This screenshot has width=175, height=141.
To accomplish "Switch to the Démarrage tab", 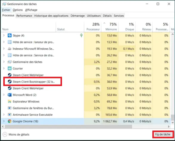I will click(x=78, y=16).
